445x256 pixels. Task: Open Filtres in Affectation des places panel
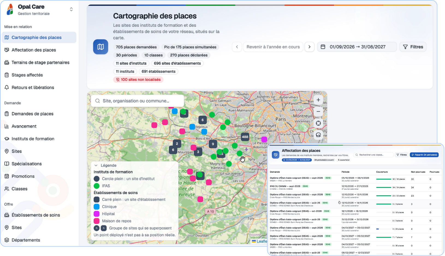[402, 155]
